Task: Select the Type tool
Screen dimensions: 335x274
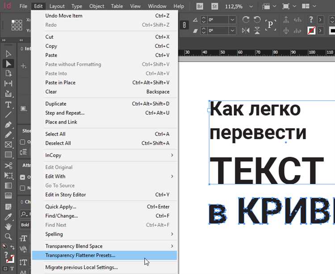Action: 8,104
